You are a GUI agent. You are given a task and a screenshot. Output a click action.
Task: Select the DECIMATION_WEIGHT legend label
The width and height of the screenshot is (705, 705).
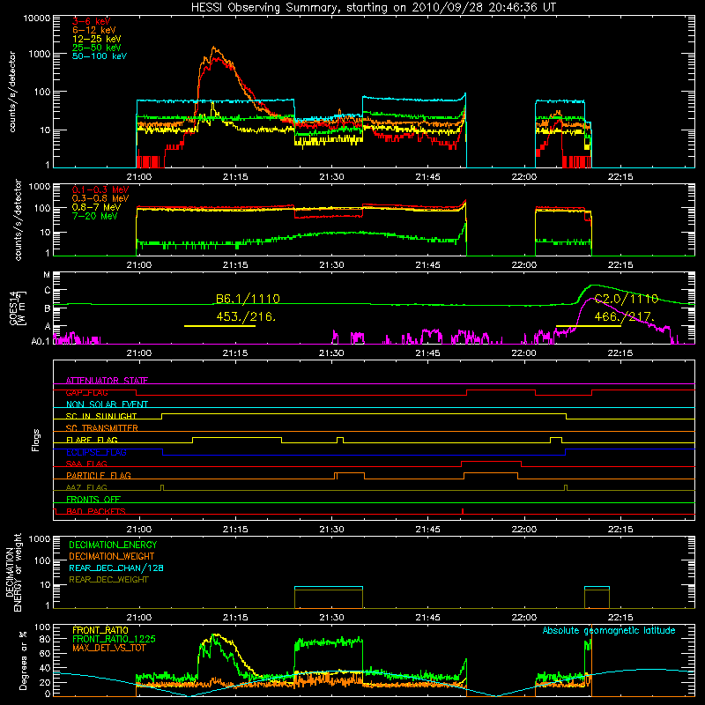pyautogui.click(x=112, y=557)
